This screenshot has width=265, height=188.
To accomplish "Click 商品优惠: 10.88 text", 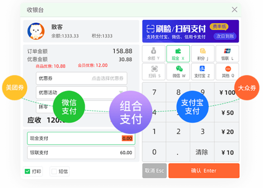I will click(x=51, y=66).
